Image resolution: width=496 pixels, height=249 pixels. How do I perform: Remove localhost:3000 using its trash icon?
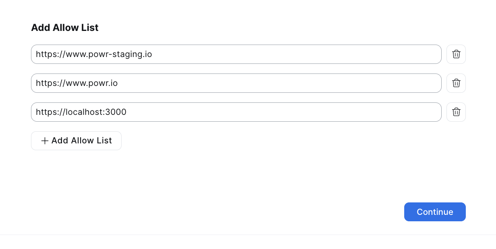456,112
